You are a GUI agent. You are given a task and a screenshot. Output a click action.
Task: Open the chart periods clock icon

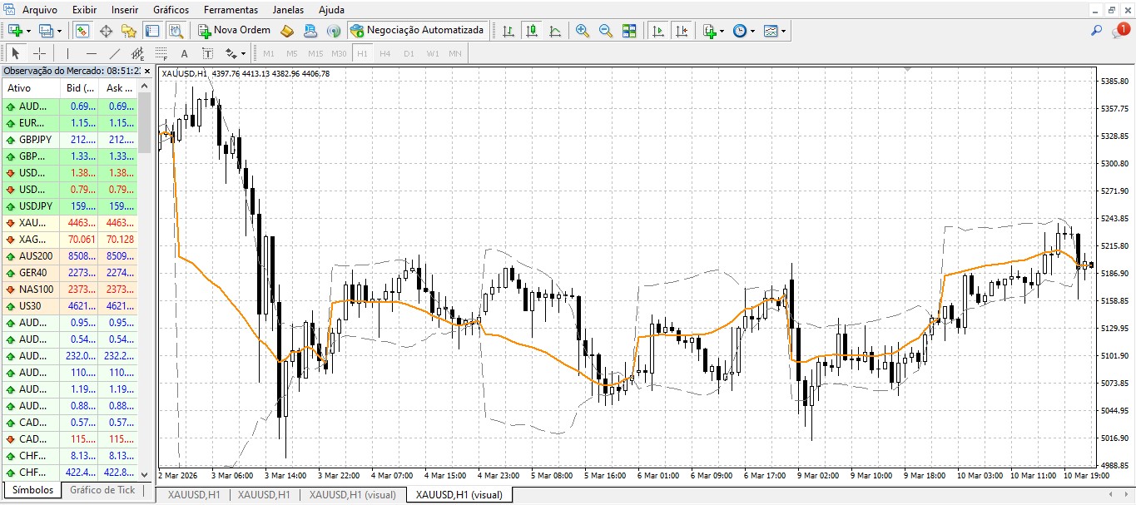[x=740, y=31]
